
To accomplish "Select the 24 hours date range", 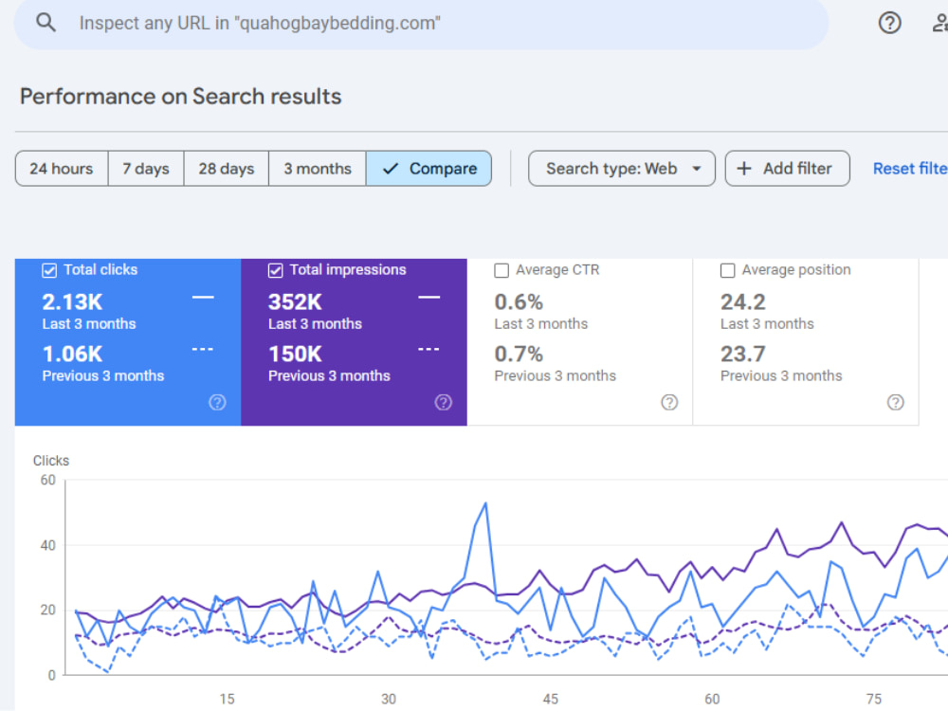I will pyautogui.click(x=62, y=168).
